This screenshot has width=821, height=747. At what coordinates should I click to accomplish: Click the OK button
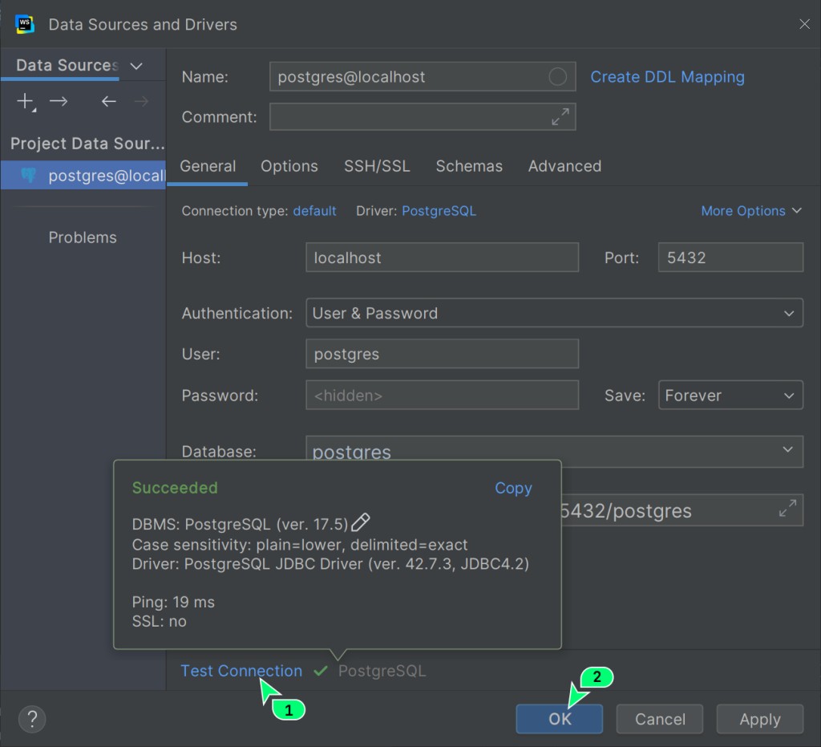click(x=559, y=719)
